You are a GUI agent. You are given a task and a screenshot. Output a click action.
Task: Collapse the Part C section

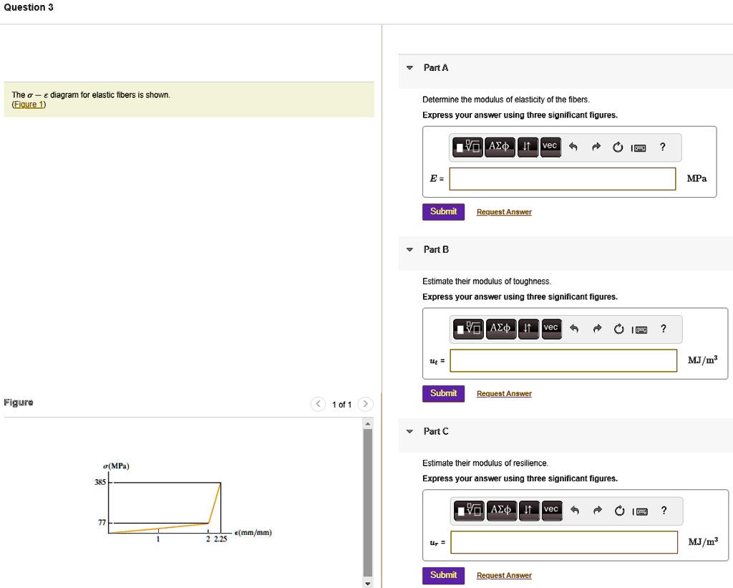409,431
